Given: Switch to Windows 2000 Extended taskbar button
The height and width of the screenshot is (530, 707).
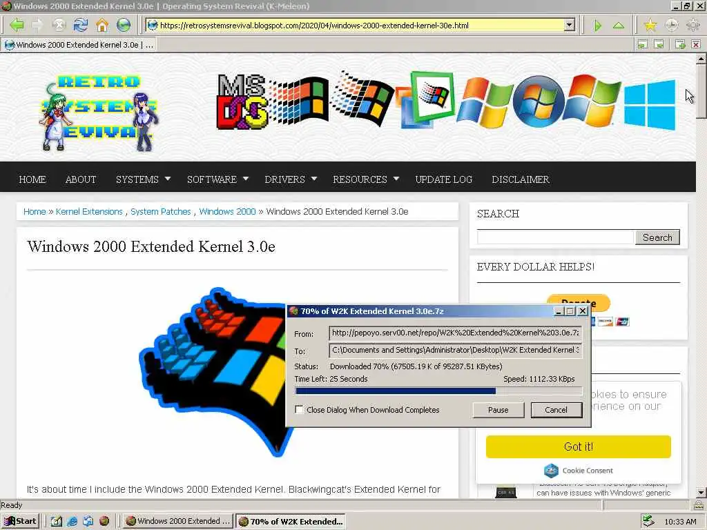Looking at the screenshot, I should [x=179, y=521].
